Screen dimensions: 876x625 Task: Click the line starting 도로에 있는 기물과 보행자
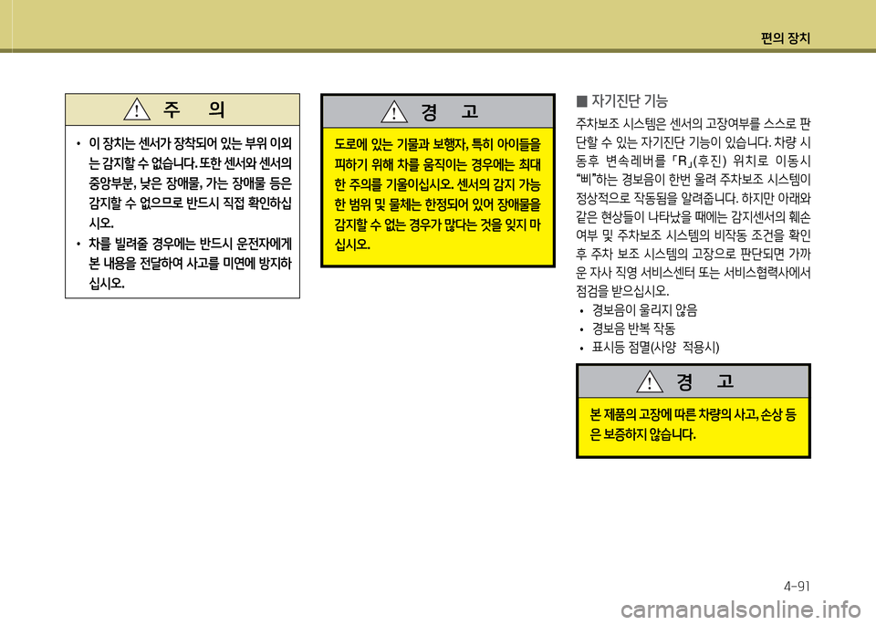pos(437,145)
